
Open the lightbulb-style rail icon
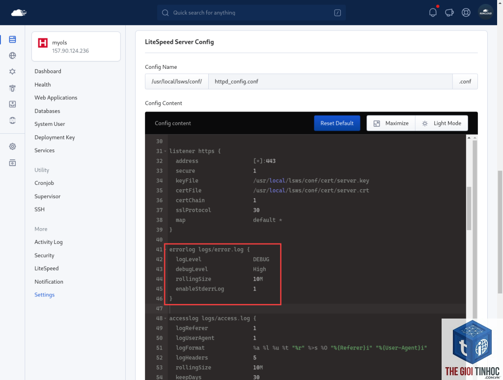(12, 88)
